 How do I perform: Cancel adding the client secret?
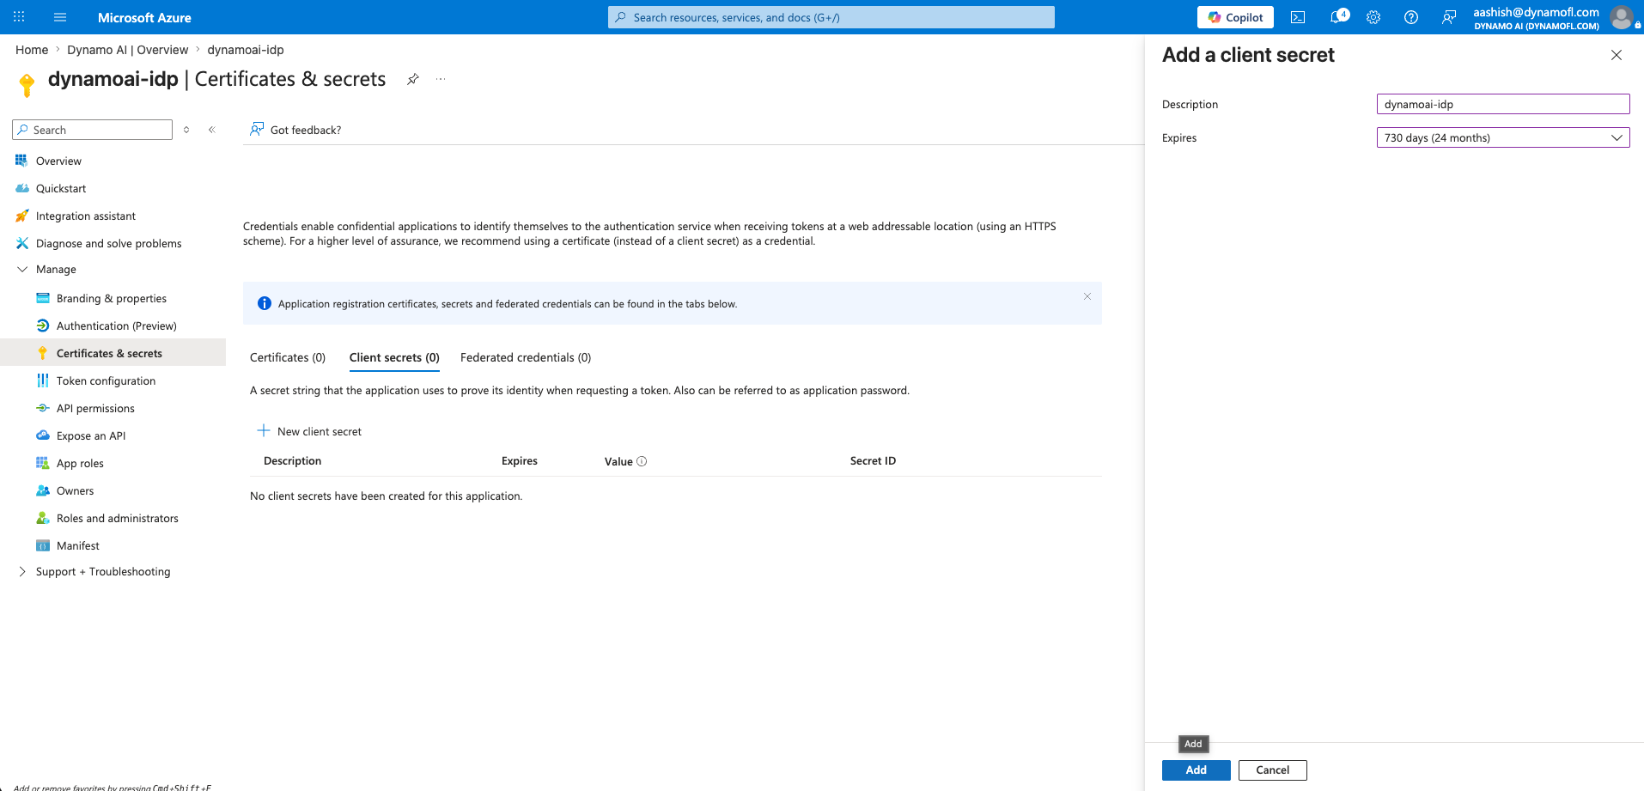coord(1273,770)
